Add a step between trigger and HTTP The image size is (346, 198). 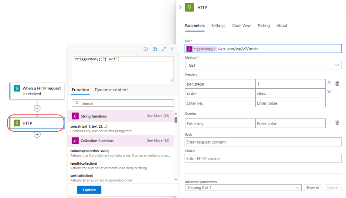[x=37, y=108]
